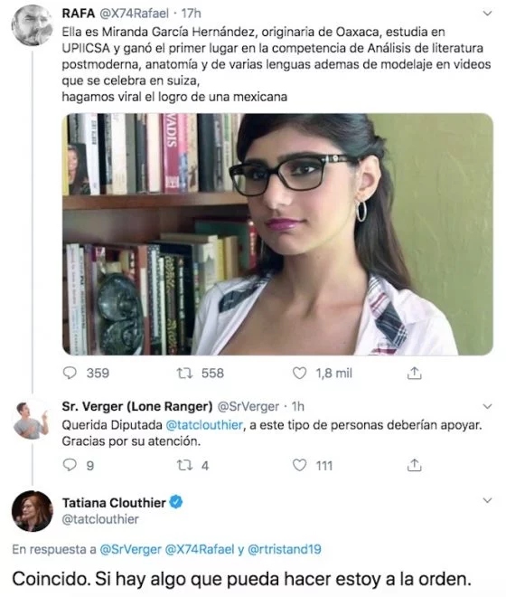The image size is (506, 597).
Task: Expand options chevron on RAFA's tweet
Action: pyautogui.click(x=487, y=14)
